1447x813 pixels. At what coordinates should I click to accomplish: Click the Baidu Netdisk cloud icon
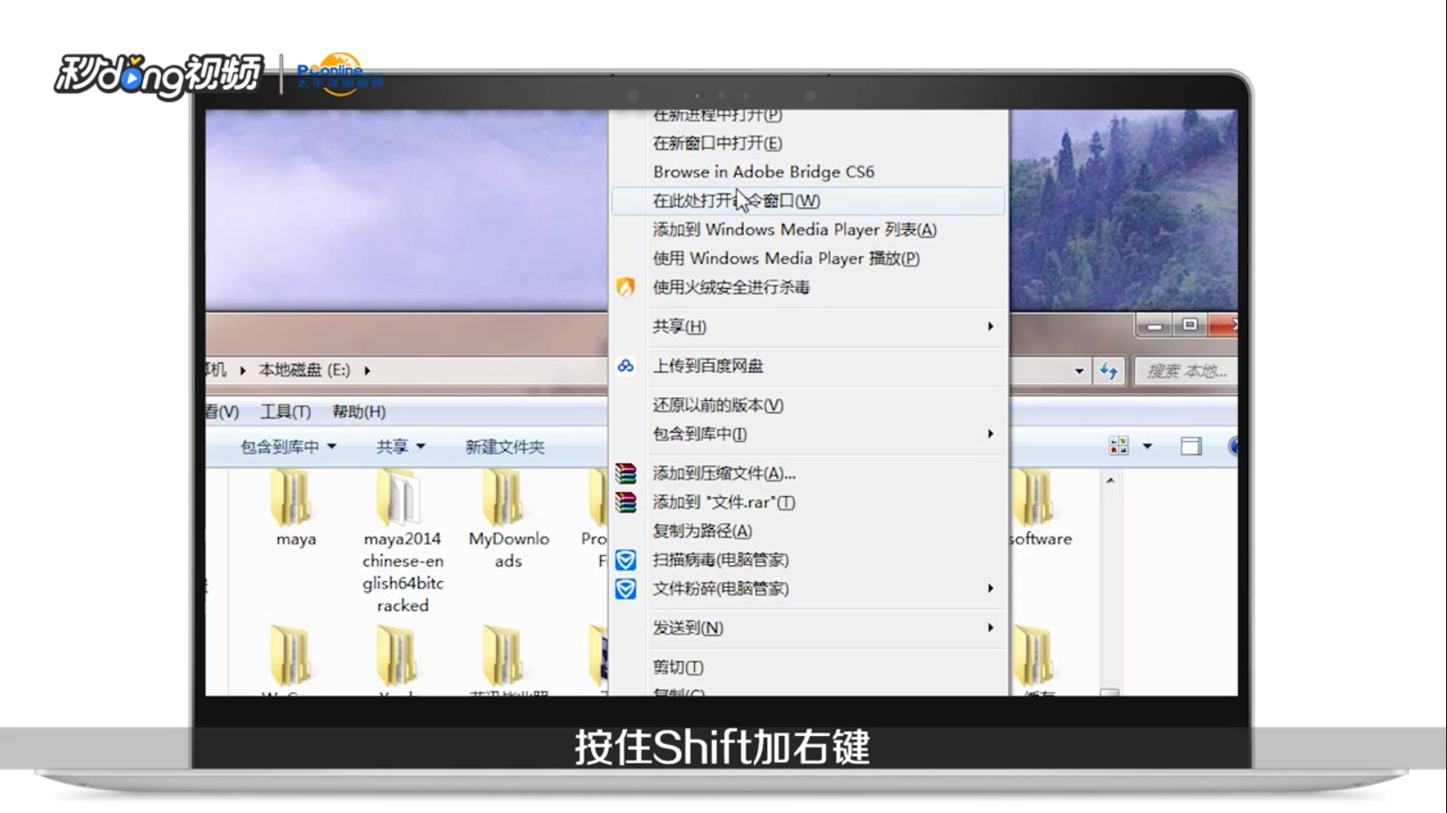pyautogui.click(x=625, y=366)
